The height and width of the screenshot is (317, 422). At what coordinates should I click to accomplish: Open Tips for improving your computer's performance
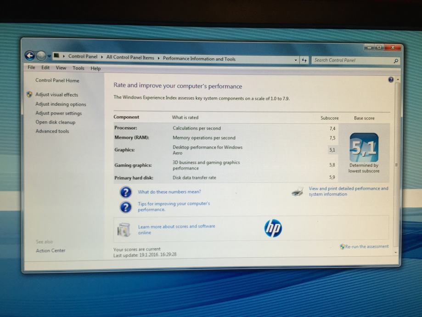(x=174, y=206)
